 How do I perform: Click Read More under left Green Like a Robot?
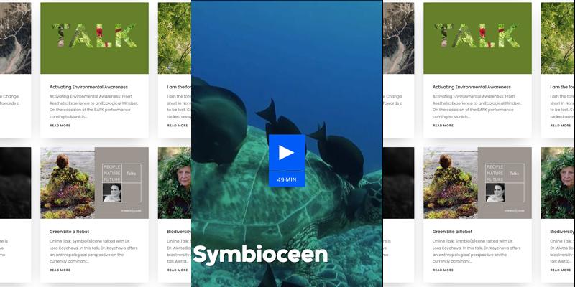tap(60, 270)
